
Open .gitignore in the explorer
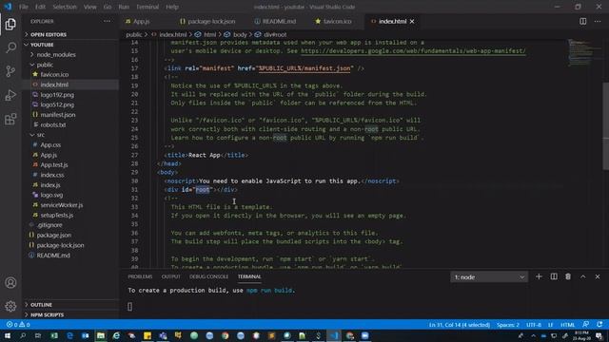pyautogui.click(x=49, y=225)
